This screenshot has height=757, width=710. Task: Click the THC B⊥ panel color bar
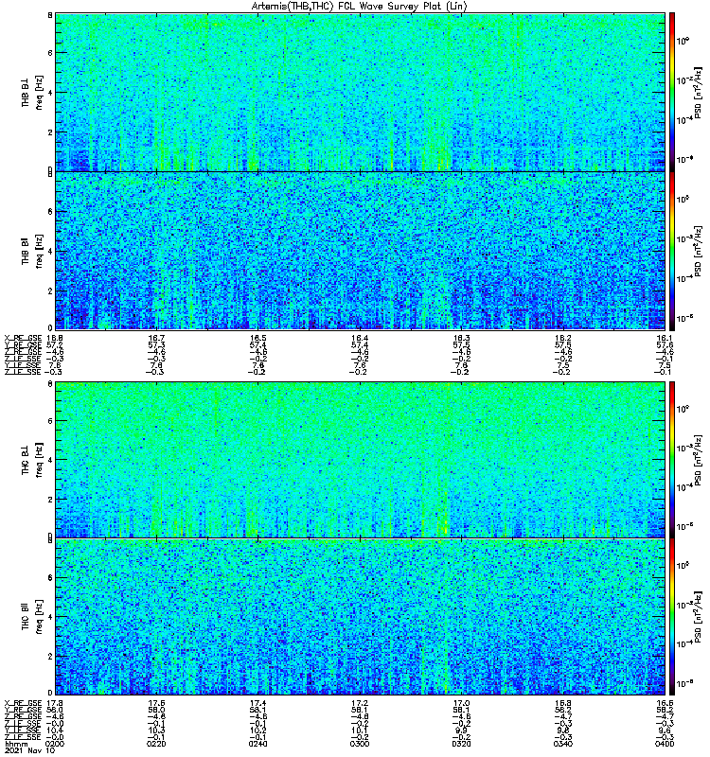point(672,460)
